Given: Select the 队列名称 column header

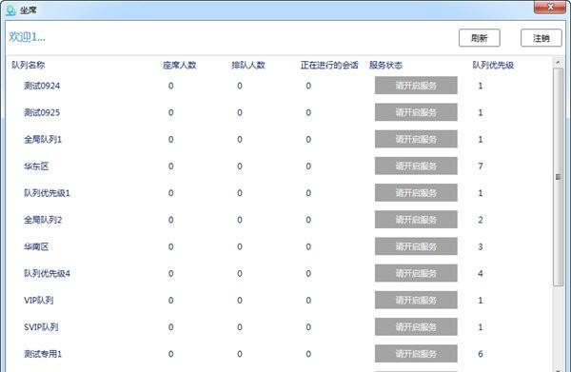Looking at the screenshot, I should click(29, 65).
